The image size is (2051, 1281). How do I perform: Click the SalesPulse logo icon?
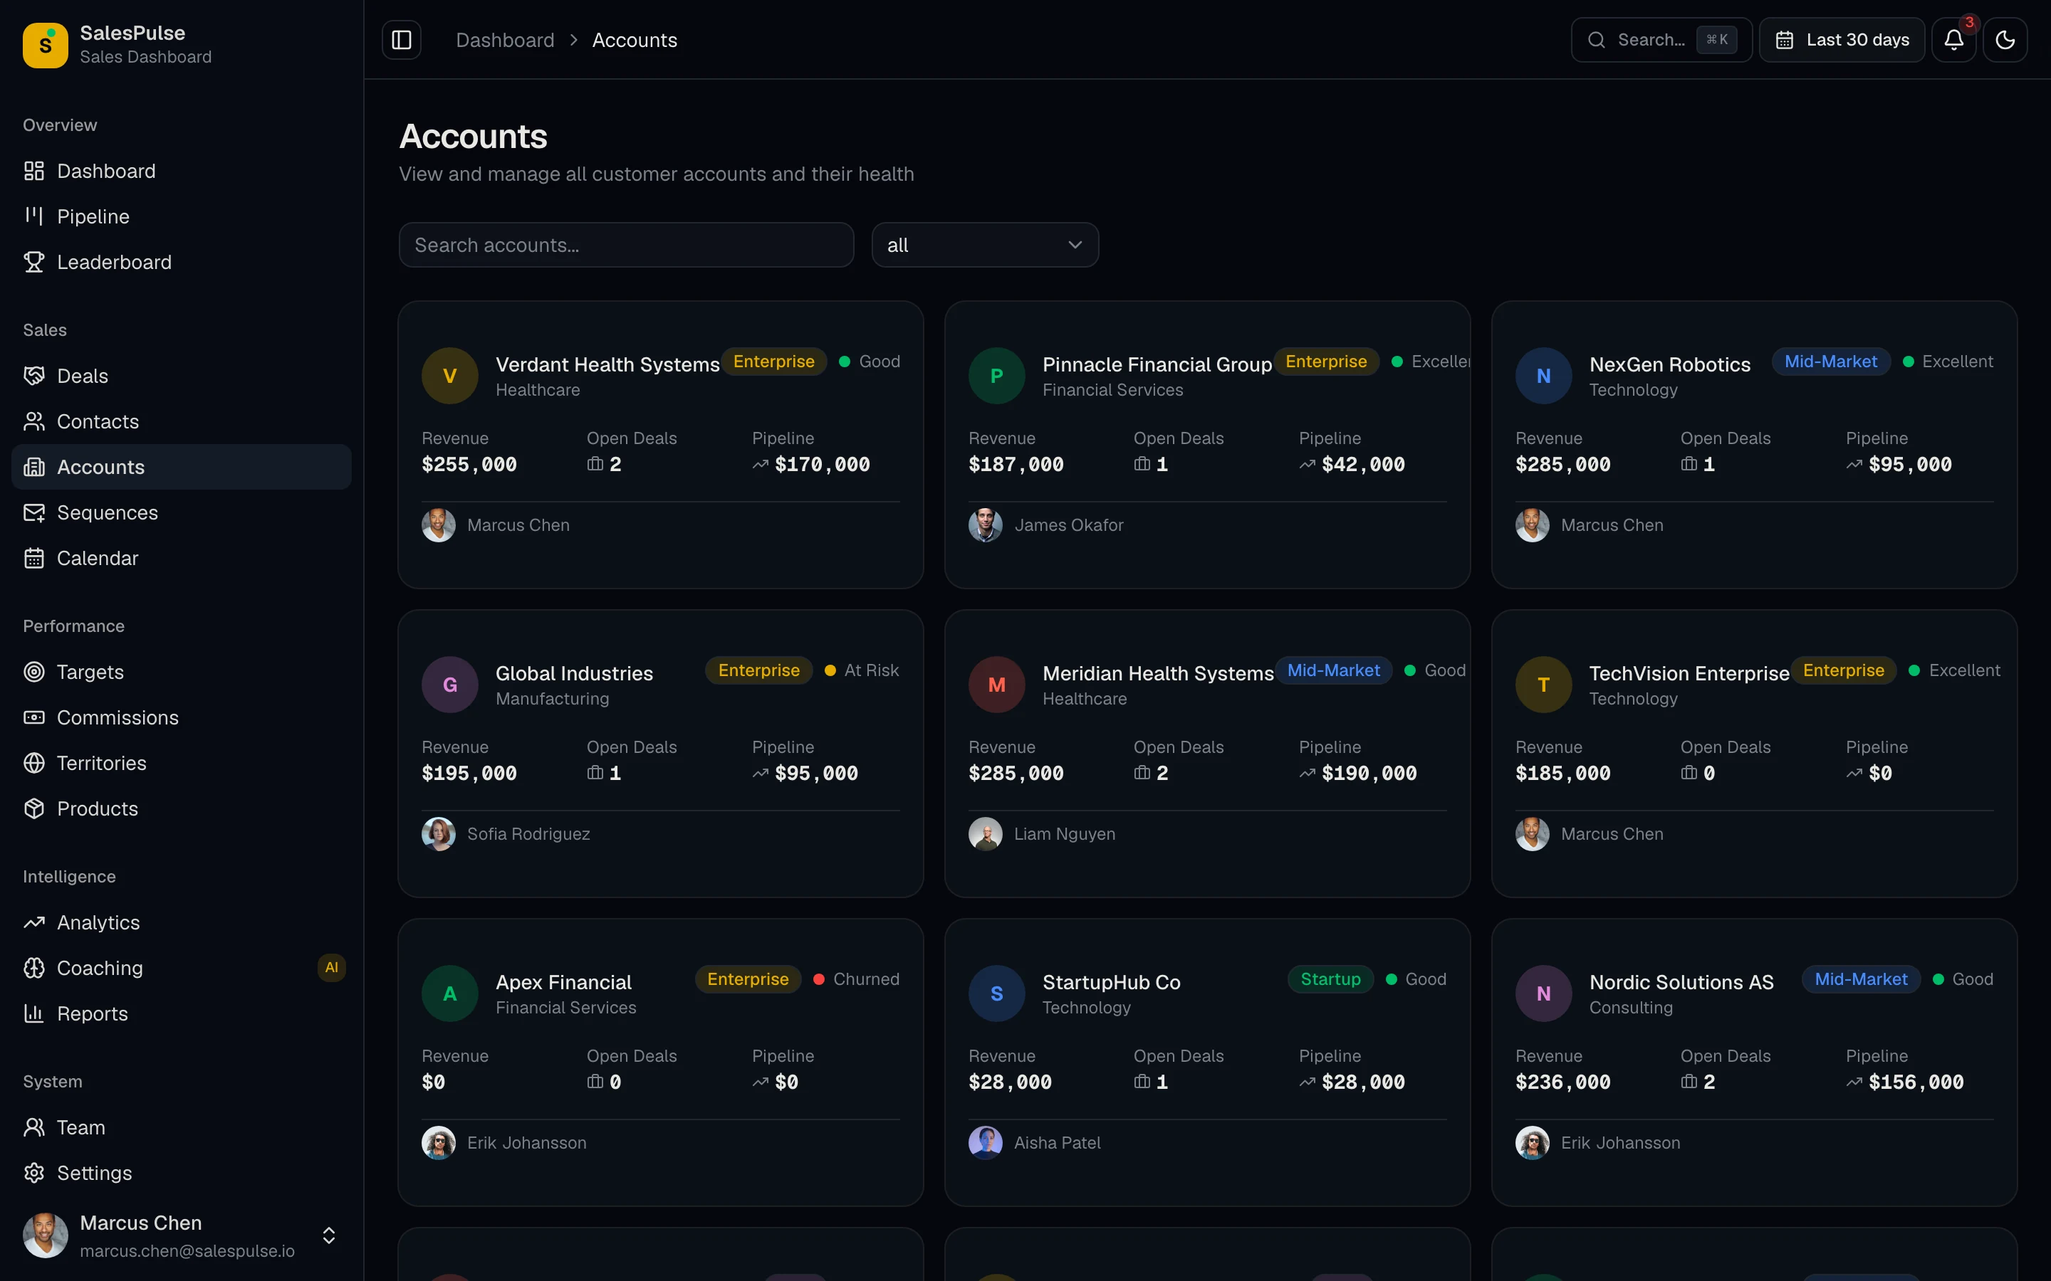click(45, 45)
